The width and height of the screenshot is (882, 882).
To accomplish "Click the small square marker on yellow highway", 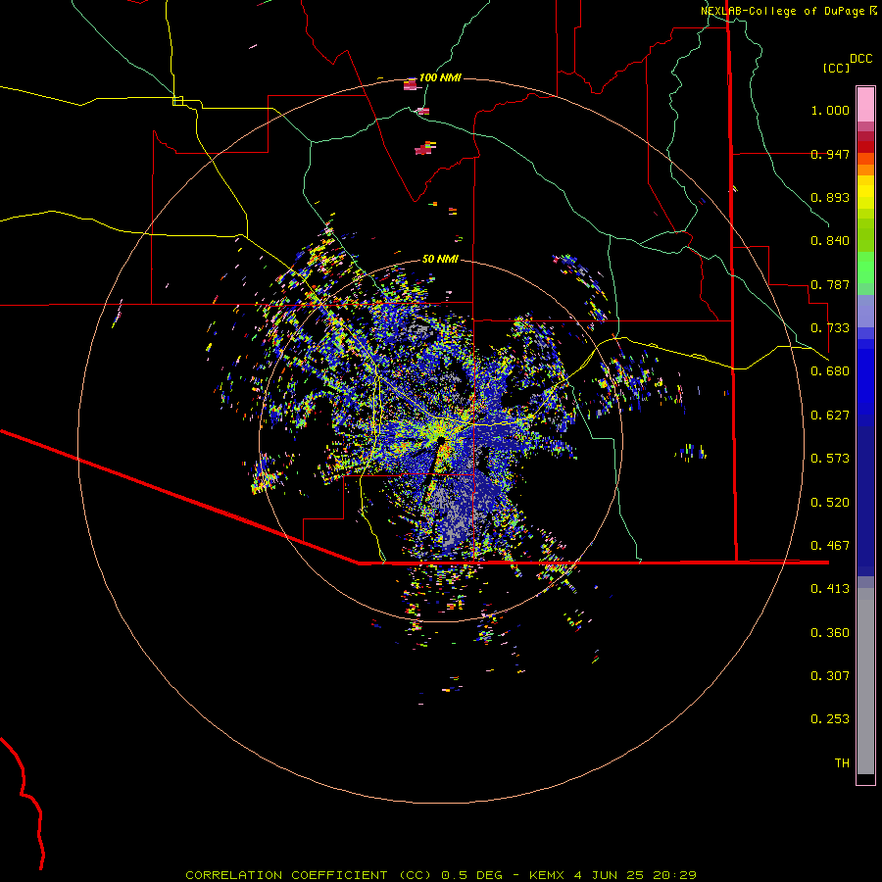I will tap(177, 101).
